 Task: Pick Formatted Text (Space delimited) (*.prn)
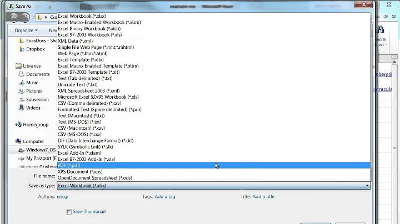214,109
